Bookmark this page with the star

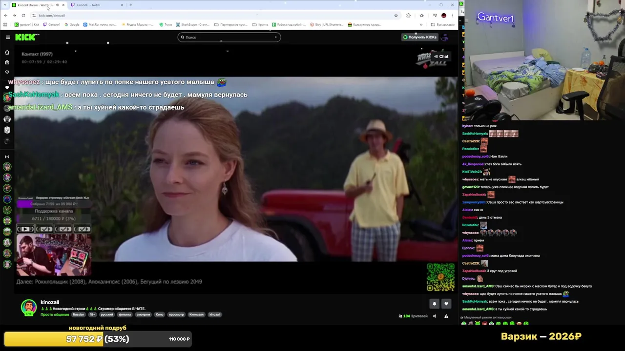click(x=396, y=15)
